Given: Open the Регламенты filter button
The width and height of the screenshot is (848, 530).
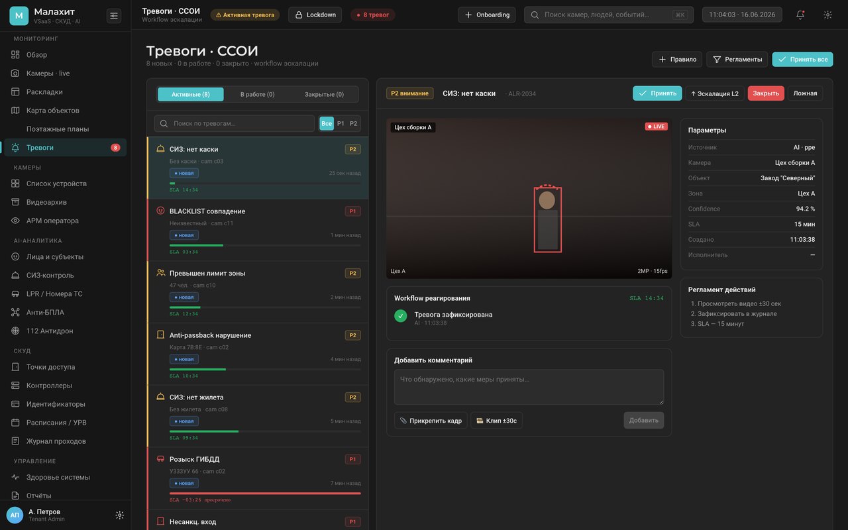Looking at the screenshot, I should [737, 59].
